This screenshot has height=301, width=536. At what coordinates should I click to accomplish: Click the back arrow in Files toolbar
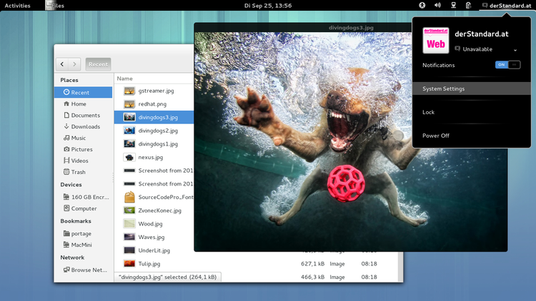[63, 64]
